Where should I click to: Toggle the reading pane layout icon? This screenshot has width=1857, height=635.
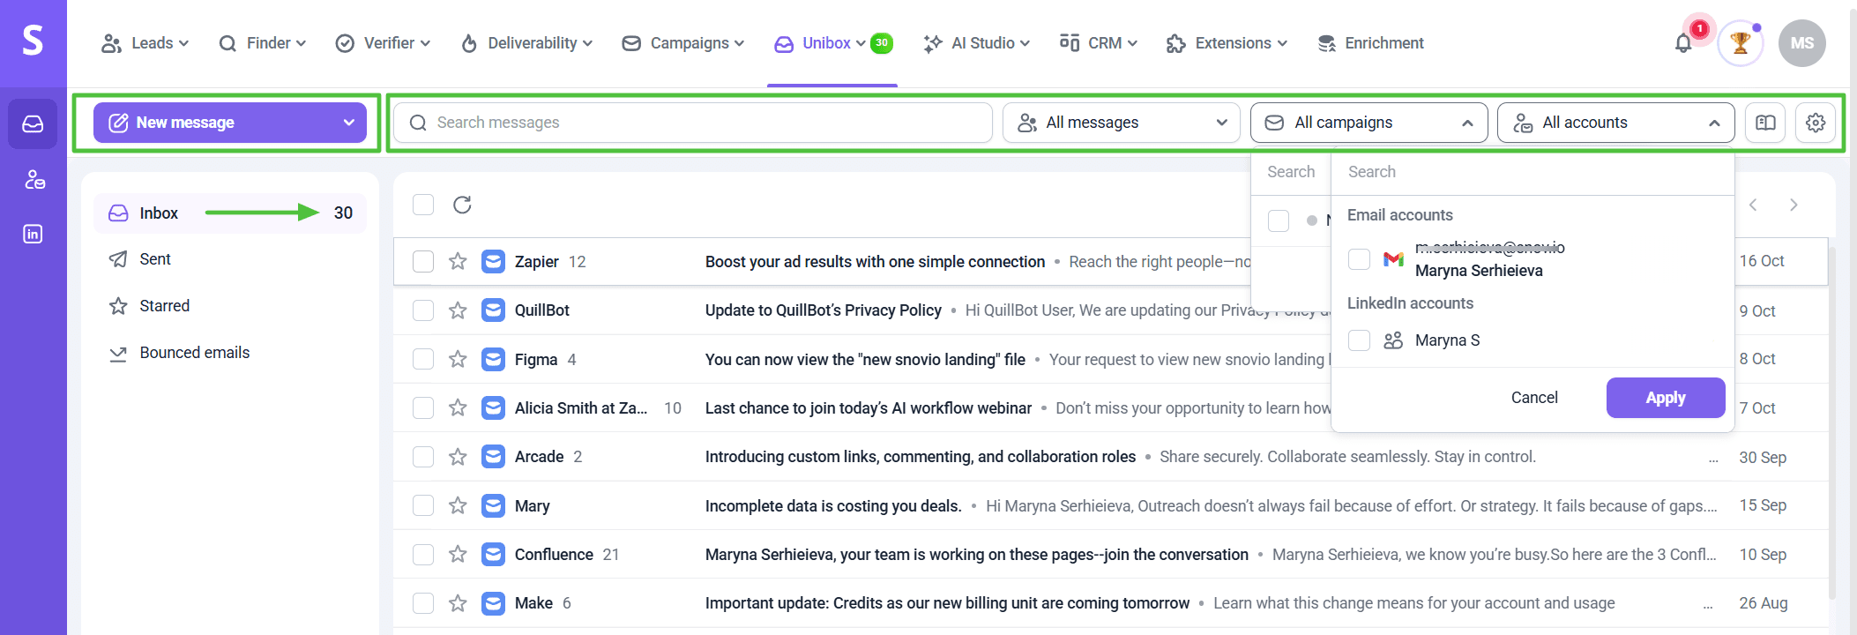tap(1765, 123)
